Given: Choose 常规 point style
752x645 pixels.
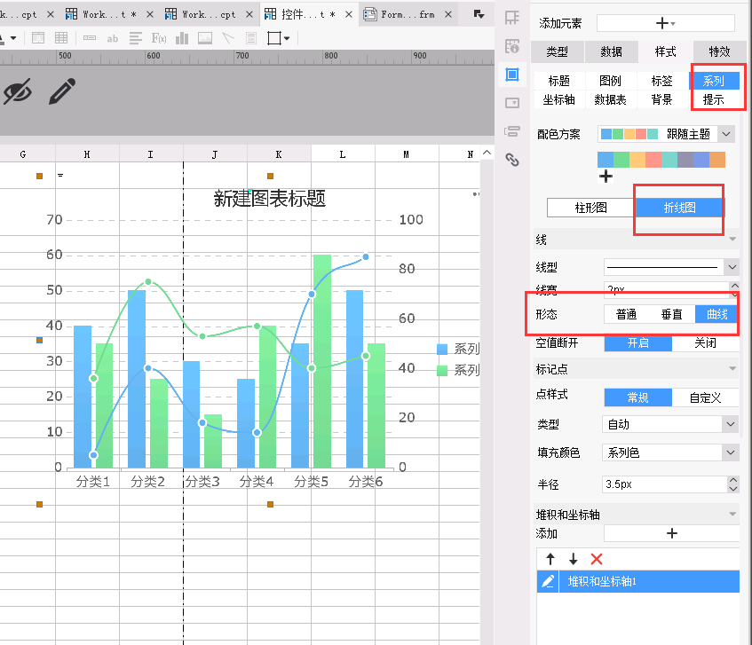Looking at the screenshot, I should point(637,397).
